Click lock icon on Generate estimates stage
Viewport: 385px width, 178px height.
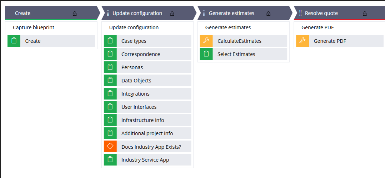coord(268,14)
